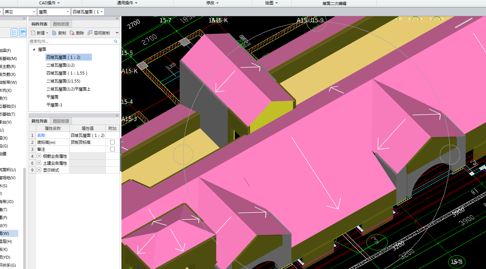Expand the 钢筋业务属性 property group
Viewport: 486px width, 269px height.
coord(39,156)
